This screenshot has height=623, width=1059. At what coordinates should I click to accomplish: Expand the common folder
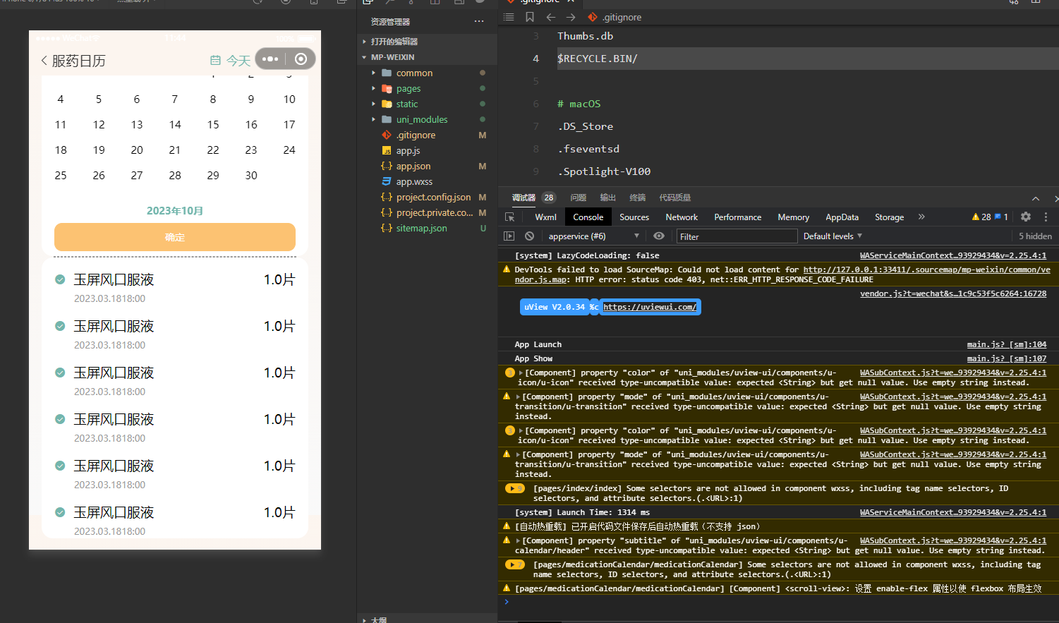click(374, 73)
